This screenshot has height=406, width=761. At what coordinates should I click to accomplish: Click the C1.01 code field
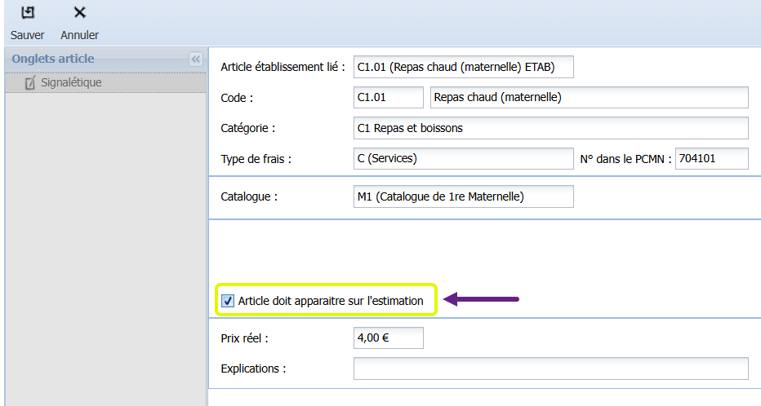389,97
